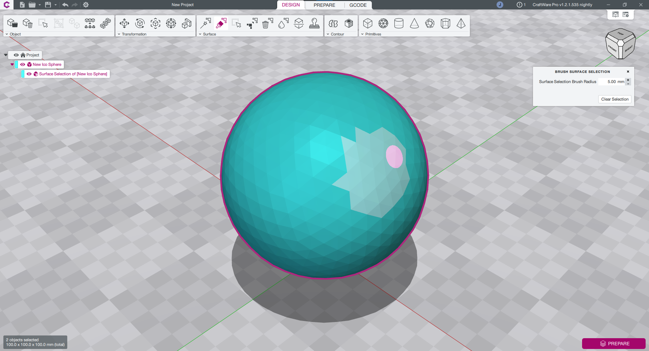Add a cylinder primitive
649x351 pixels.
(x=399, y=24)
